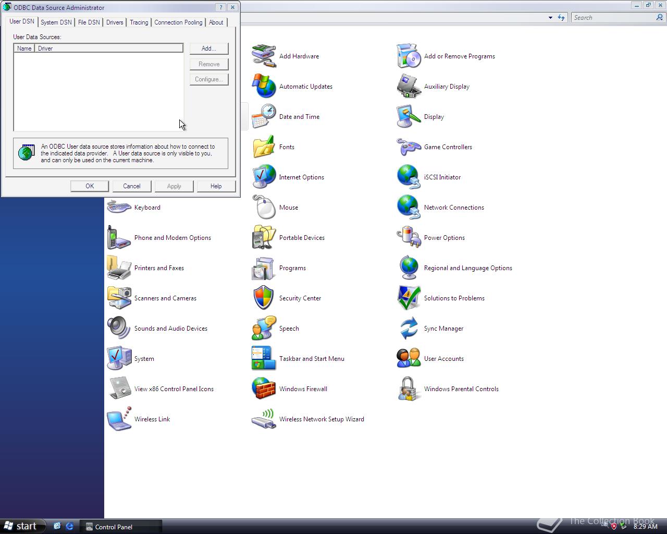Image resolution: width=667 pixels, height=534 pixels.
Task: Click the Configure... button
Action: 209,79
